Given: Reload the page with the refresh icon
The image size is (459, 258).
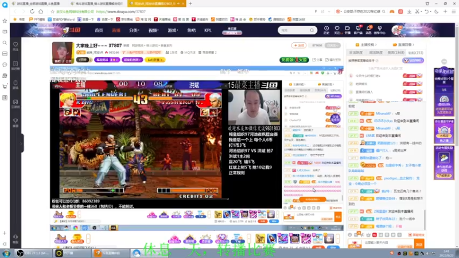Looking at the screenshot, I should point(32,11).
